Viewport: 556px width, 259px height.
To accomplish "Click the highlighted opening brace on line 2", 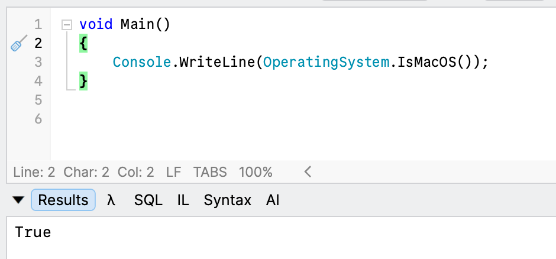I will click(x=83, y=44).
